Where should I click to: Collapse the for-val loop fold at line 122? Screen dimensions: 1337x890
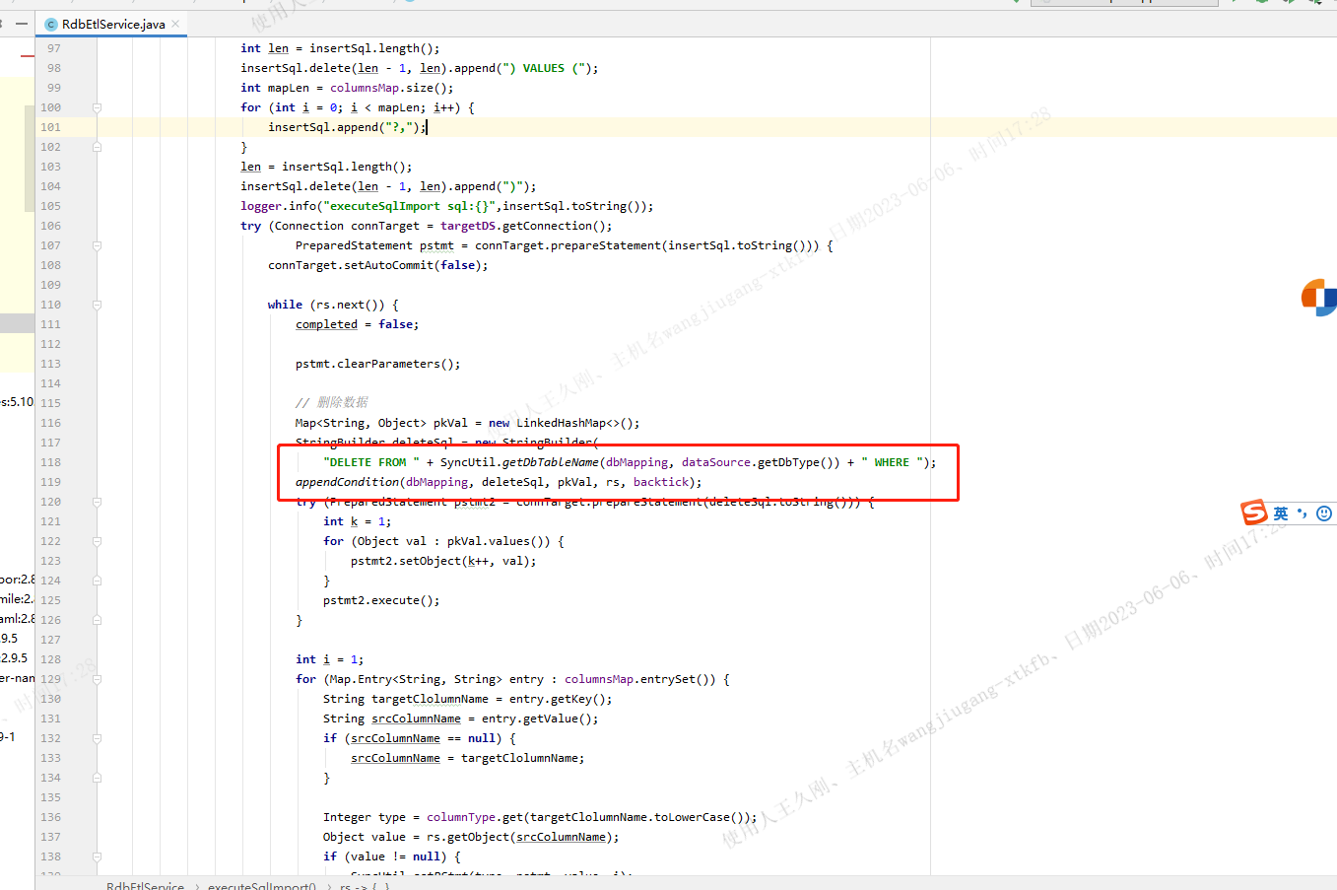pos(97,541)
